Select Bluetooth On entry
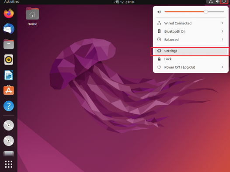 191,31
